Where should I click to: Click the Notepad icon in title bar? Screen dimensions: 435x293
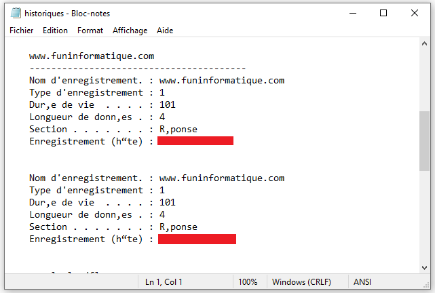(x=16, y=13)
